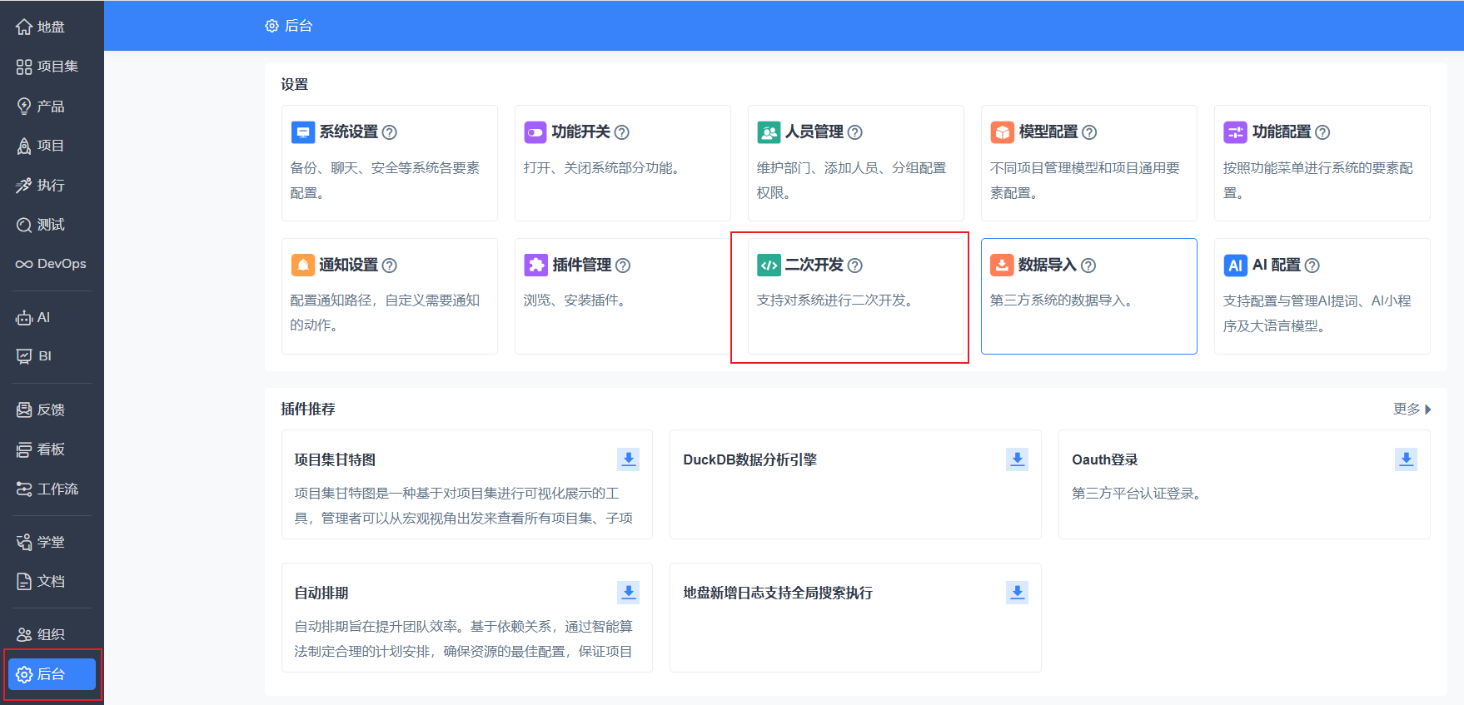
Task: Open the 人员管理 settings card
Action: [x=855, y=162]
